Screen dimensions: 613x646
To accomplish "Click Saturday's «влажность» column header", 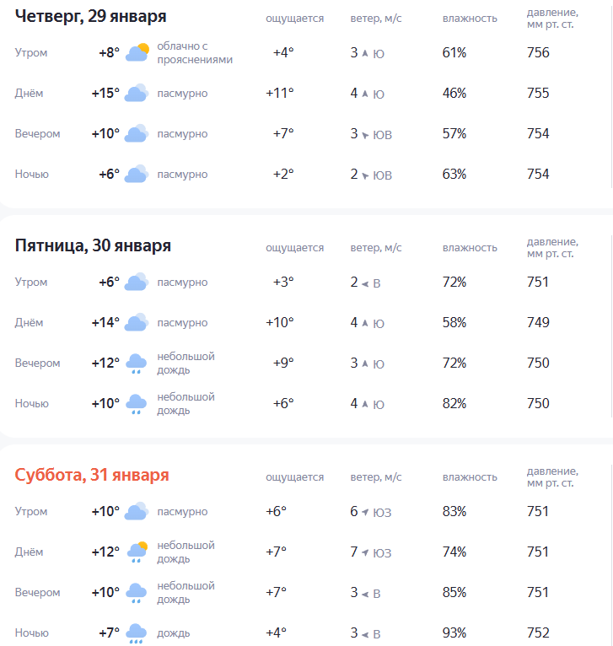I will pyautogui.click(x=470, y=477).
